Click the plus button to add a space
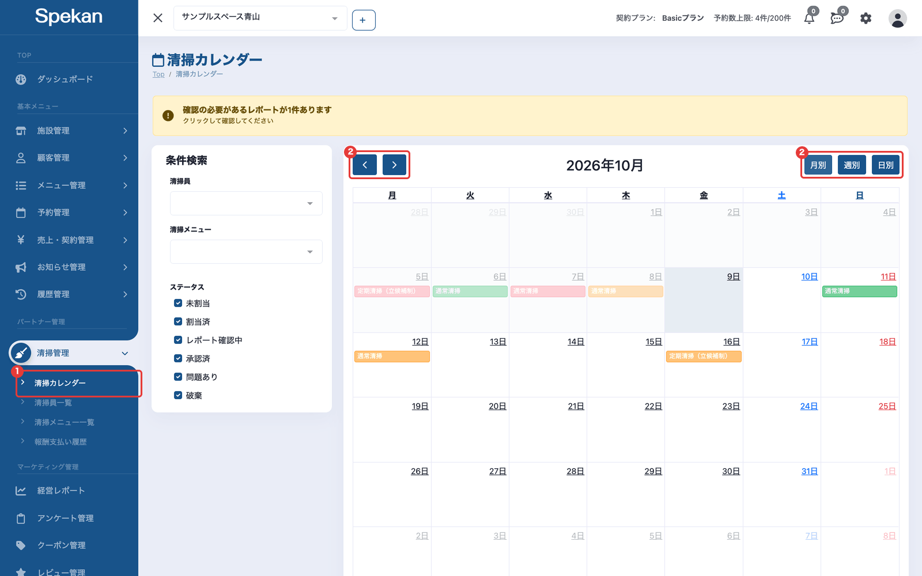Screen dimensions: 922x576 (363, 20)
